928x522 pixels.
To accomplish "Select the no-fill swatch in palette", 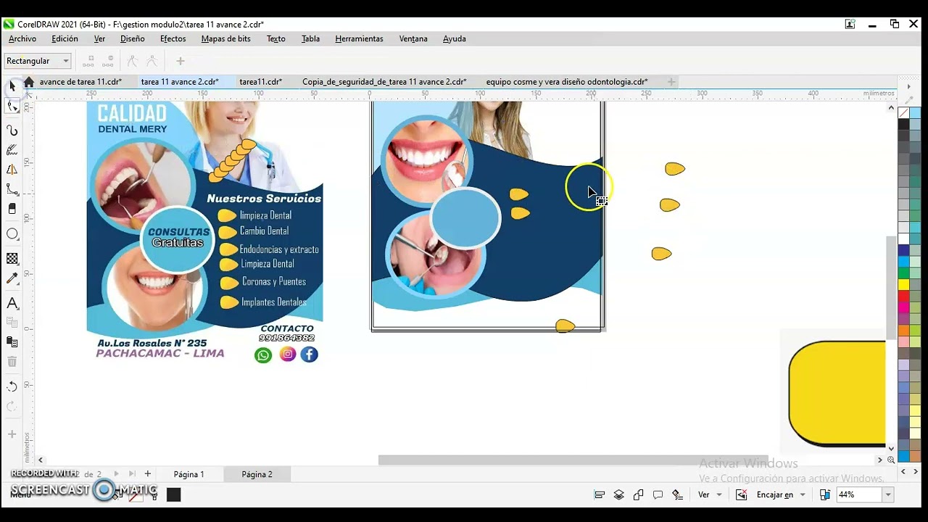I will tap(904, 113).
